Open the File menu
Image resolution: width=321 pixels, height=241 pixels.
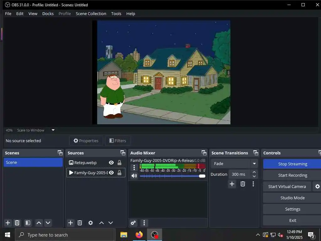point(8,13)
